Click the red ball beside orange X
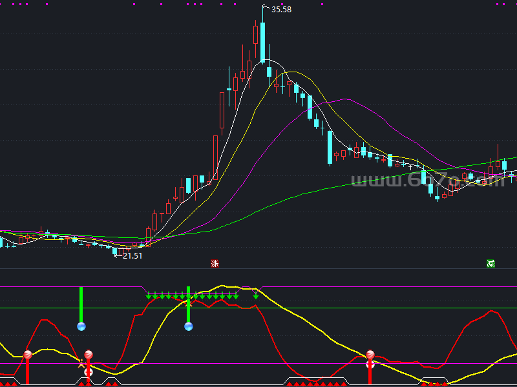 (89, 355)
